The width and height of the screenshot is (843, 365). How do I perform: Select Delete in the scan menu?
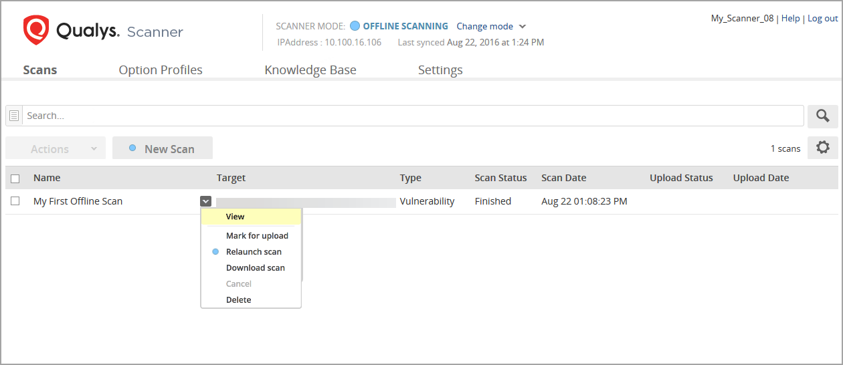coord(238,300)
